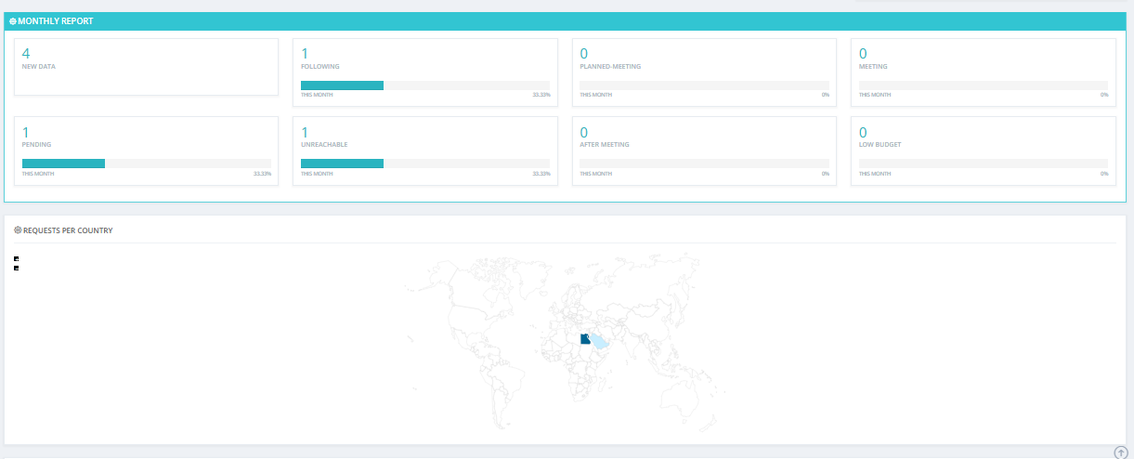Click the Pending progress bar
Viewport: 1134px width, 459px height.
147,164
